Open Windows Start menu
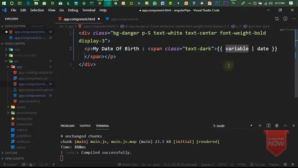The width and height of the screenshot is (298, 168). (4, 3)
